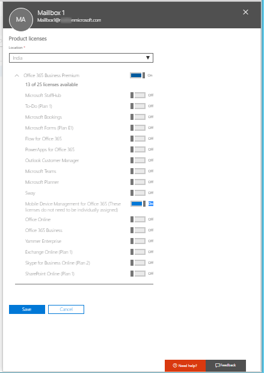Switch on Microsoft Bookings
This screenshot has height=373, width=264.
click(x=138, y=117)
